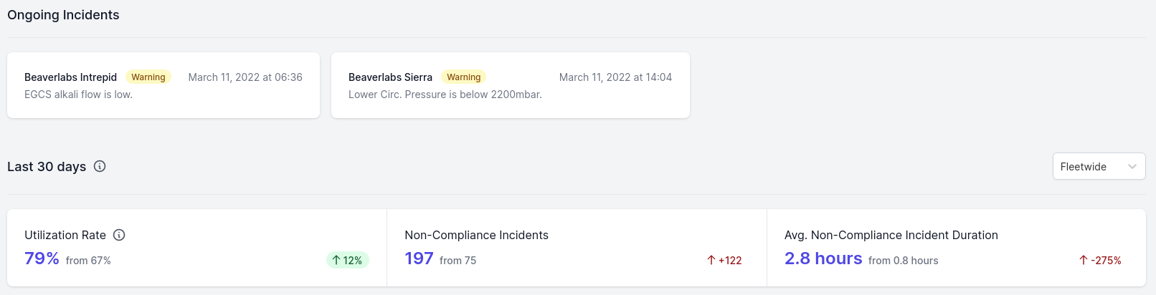Click Warning badge on Beaverlabs Sierra
Screen dimensions: 1156x295
click(x=464, y=77)
